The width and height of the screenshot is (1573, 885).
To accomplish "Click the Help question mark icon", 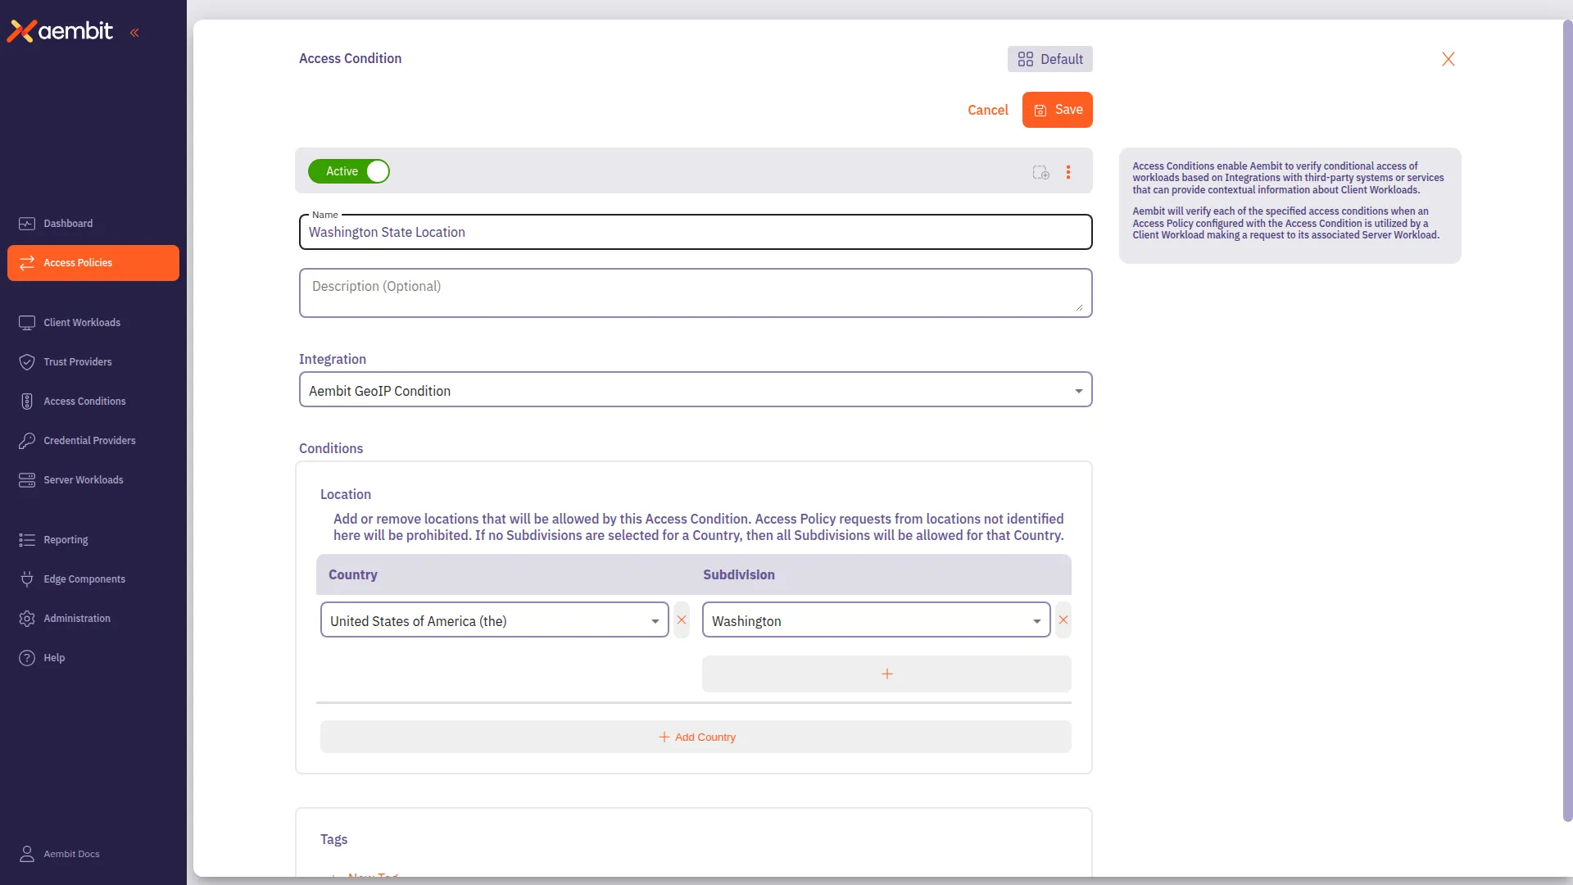I will coord(27,658).
